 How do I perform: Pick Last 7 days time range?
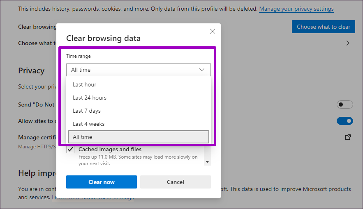click(x=87, y=111)
